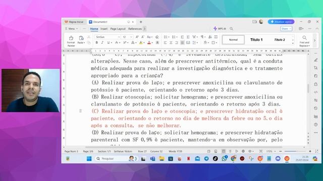Click the zoom in plus button

(x=310, y=151)
